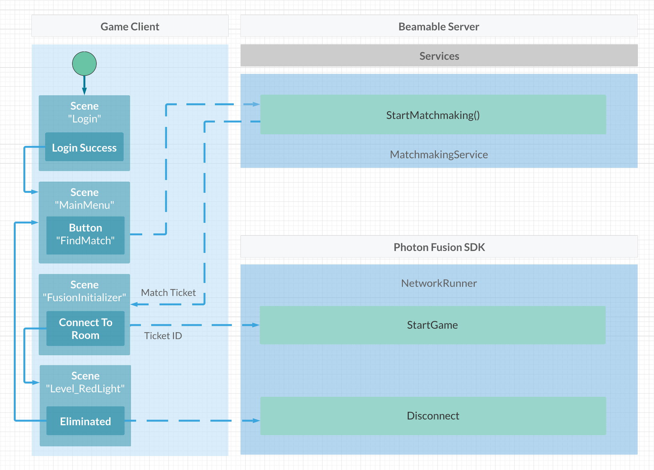Select the NetworkRunner label
Screen dimensions: 654x470
tap(439, 283)
